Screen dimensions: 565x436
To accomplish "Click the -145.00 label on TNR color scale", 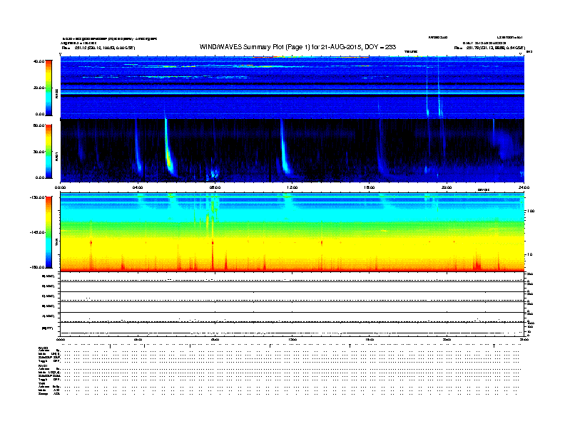I will [38, 232].
